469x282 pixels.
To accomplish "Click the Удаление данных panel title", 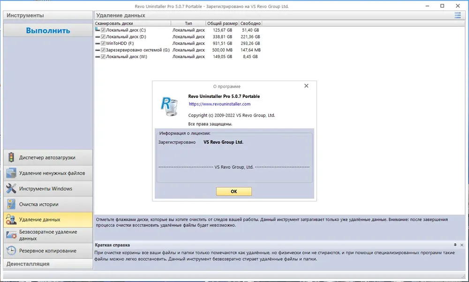I will pyautogui.click(x=121, y=15).
